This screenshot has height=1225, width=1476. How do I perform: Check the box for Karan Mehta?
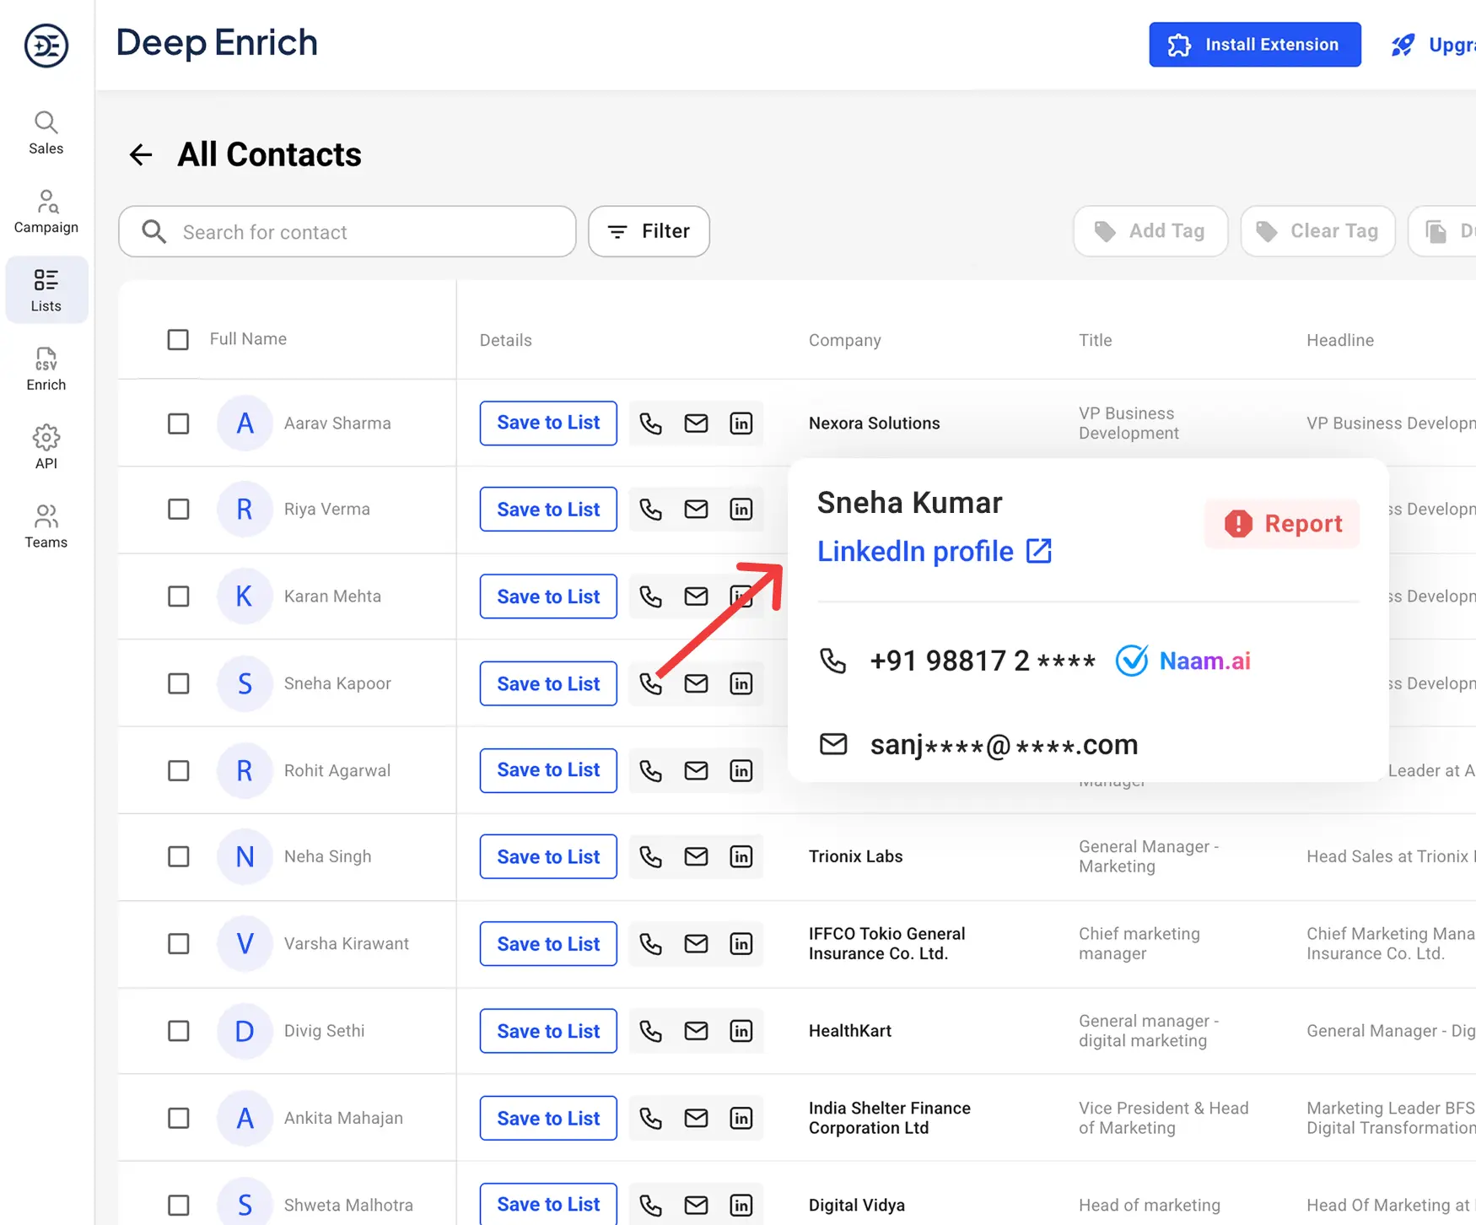pos(178,596)
